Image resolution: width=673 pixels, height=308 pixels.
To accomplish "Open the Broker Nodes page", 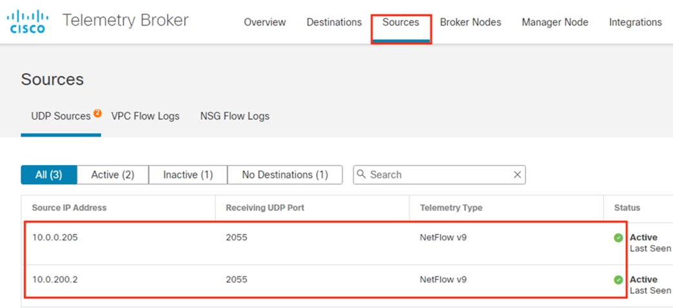I will (471, 22).
